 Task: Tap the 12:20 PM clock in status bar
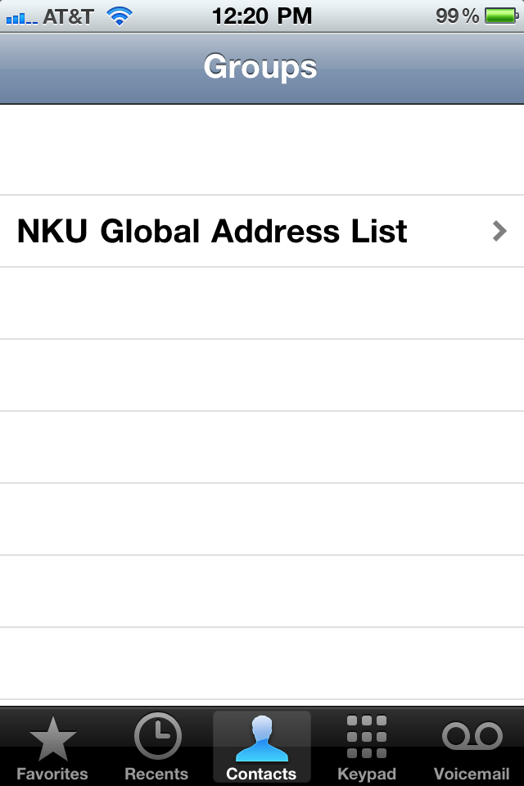click(262, 16)
